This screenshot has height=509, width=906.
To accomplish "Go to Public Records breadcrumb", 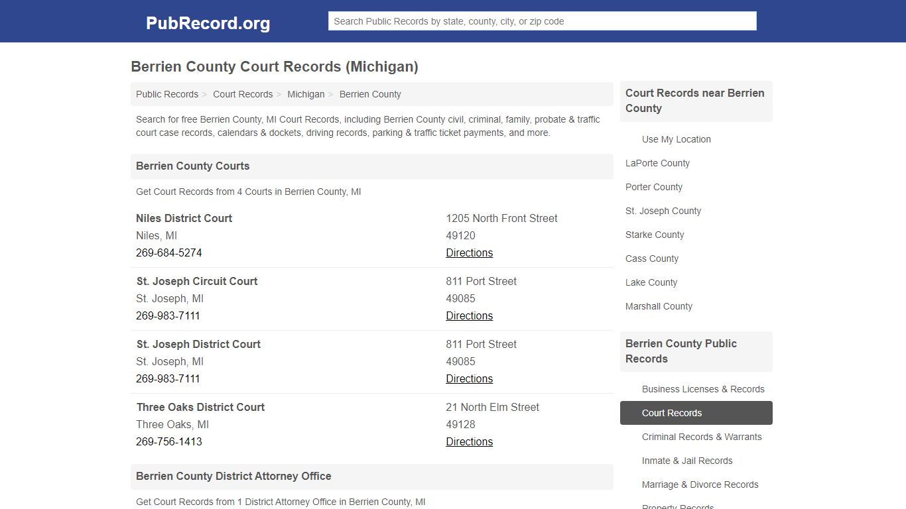I will pos(167,94).
